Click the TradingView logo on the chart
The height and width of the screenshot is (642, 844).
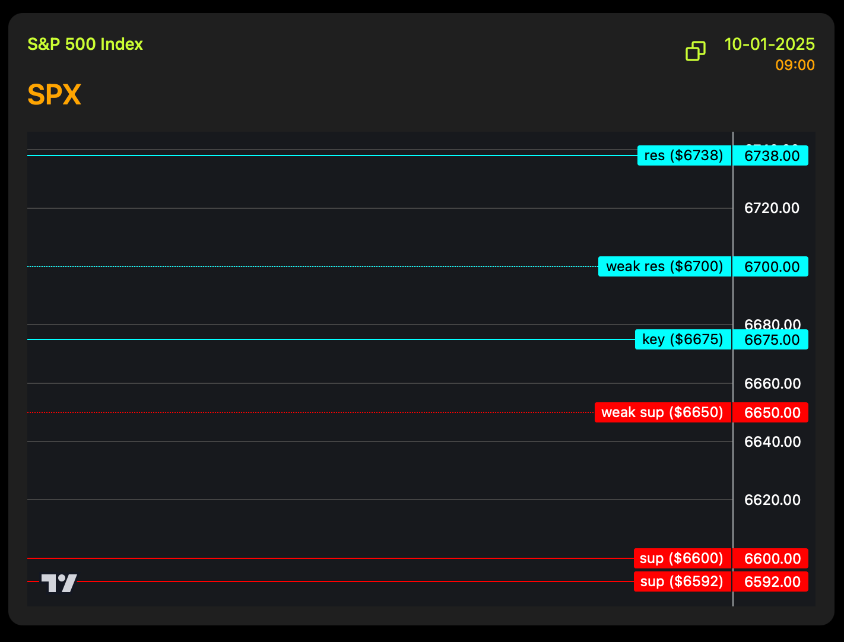[x=59, y=583]
